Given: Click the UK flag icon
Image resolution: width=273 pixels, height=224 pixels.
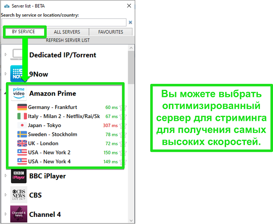Looking at the screenshot, I should pos(22,143).
